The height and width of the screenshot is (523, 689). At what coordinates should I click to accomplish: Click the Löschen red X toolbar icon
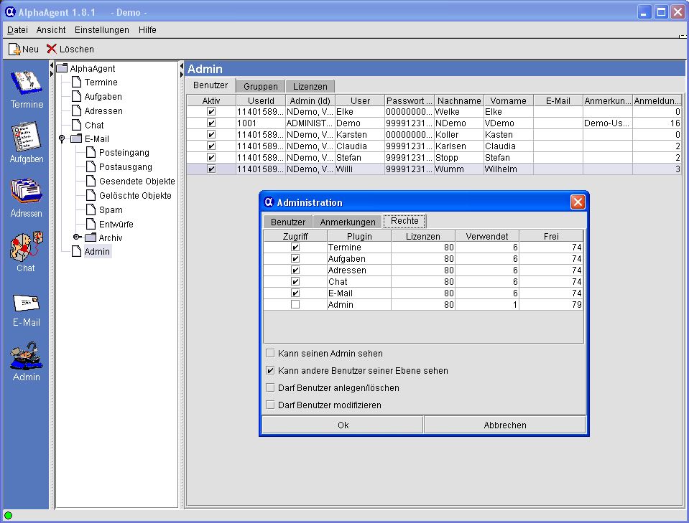(x=52, y=49)
